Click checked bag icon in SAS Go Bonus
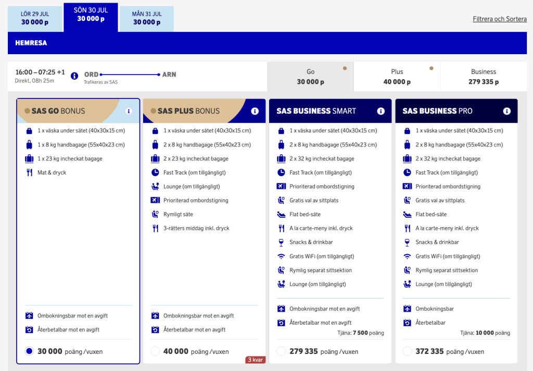This screenshot has width=533, height=371. tap(29, 158)
